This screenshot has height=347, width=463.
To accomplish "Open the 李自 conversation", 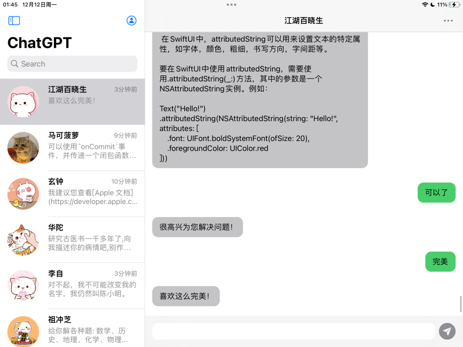I will coord(72,285).
